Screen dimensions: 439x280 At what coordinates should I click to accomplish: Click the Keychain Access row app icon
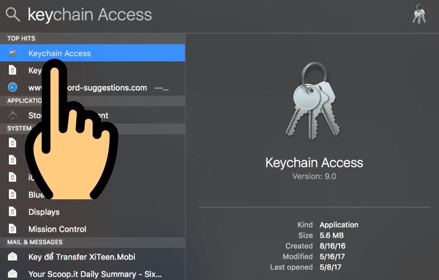click(13, 53)
